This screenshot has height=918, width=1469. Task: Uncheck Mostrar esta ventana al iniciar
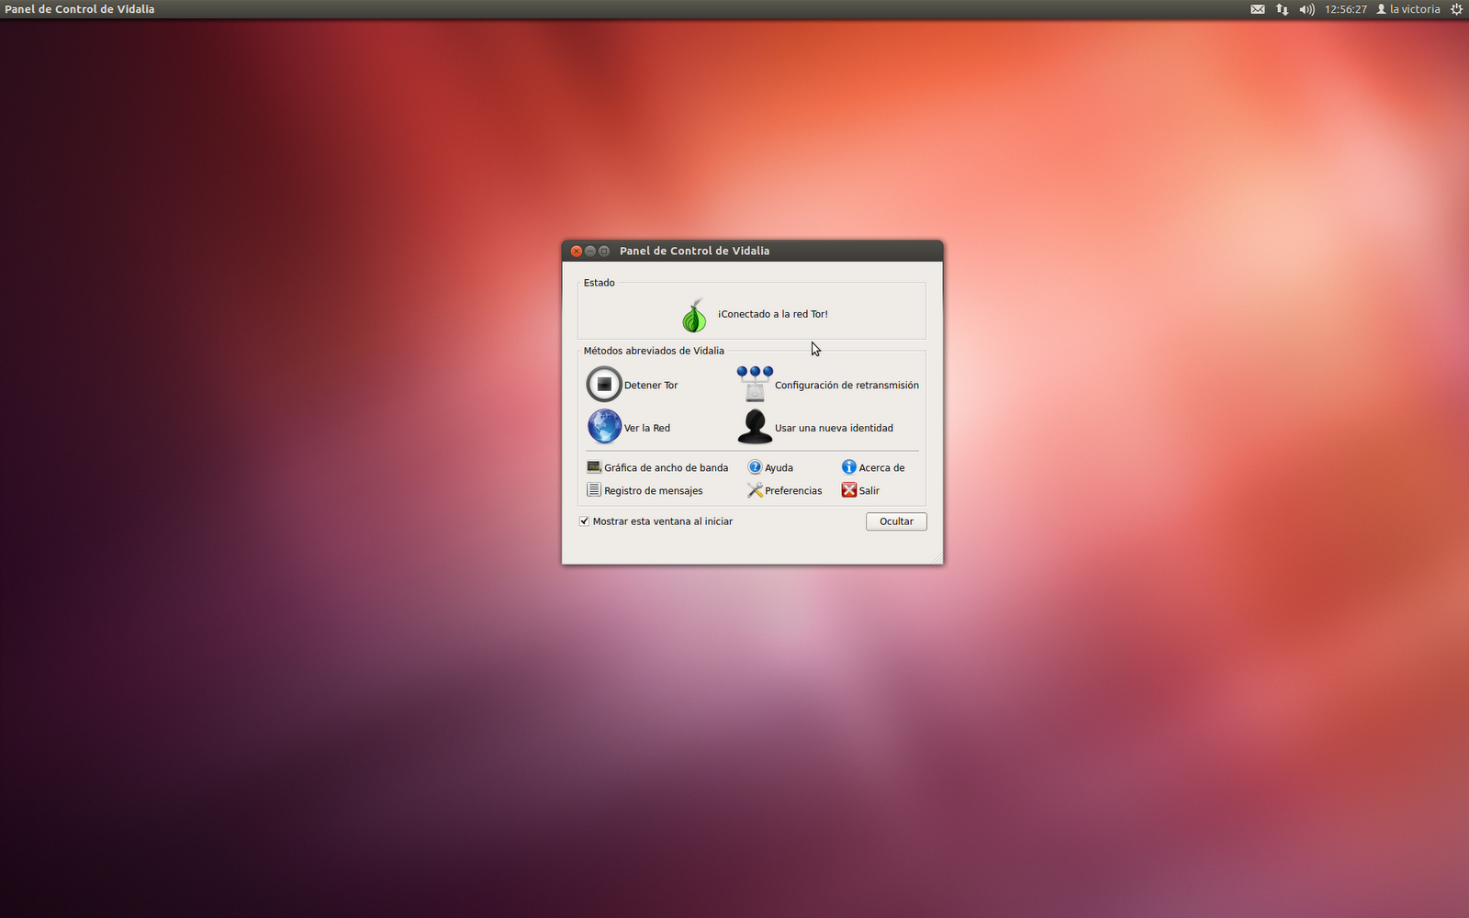(x=584, y=521)
